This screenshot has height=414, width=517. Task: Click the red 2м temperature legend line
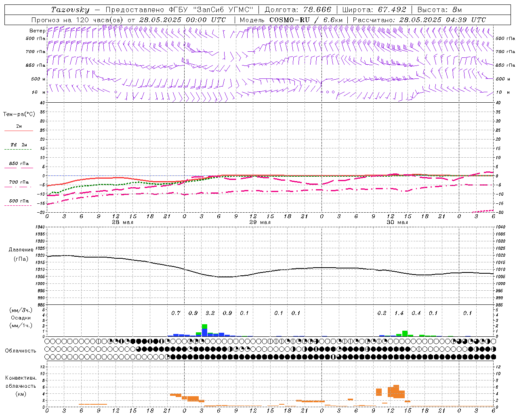click(x=19, y=130)
